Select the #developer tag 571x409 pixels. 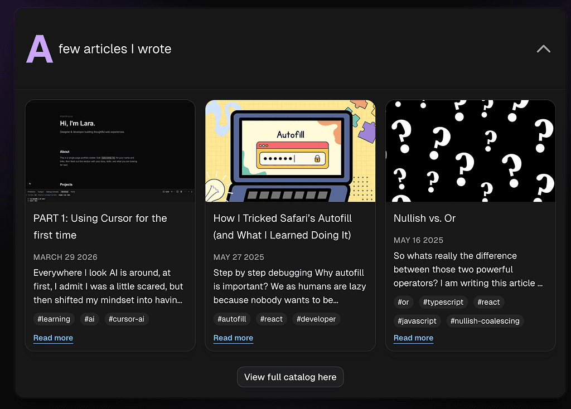tap(316, 319)
